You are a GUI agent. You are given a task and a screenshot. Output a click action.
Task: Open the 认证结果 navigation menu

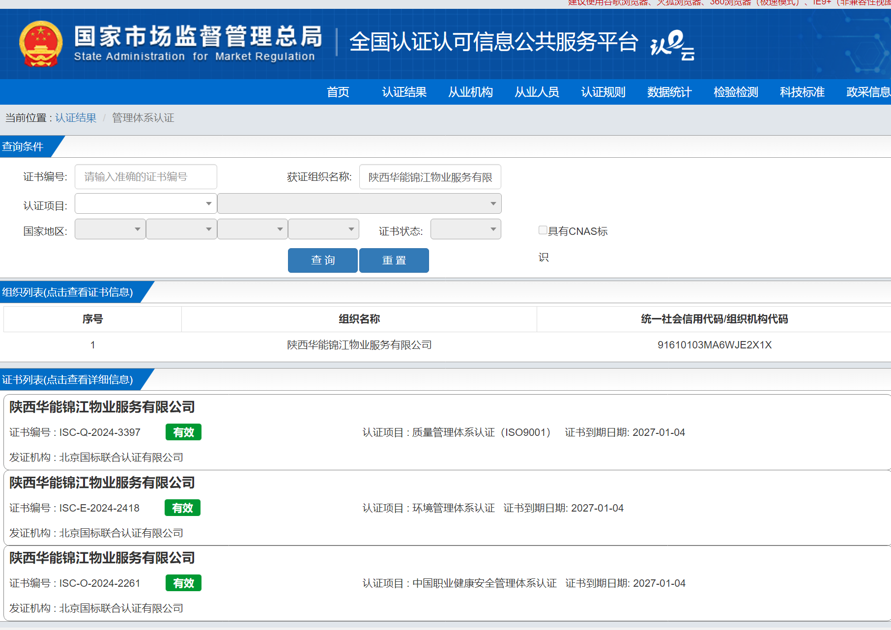[x=404, y=92]
